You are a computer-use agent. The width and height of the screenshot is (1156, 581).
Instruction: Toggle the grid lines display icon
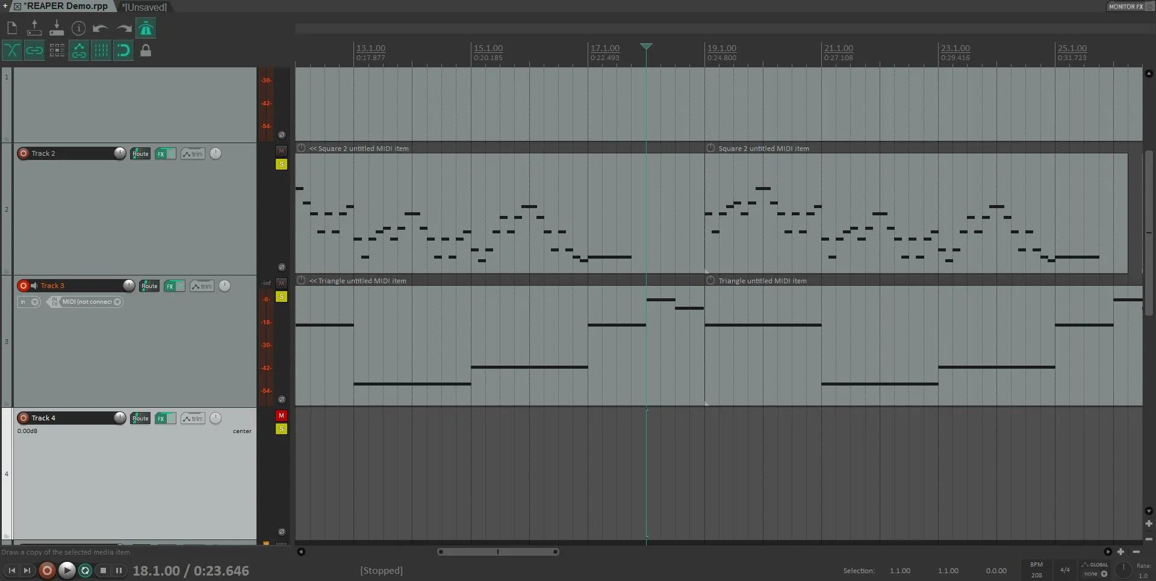tap(101, 51)
